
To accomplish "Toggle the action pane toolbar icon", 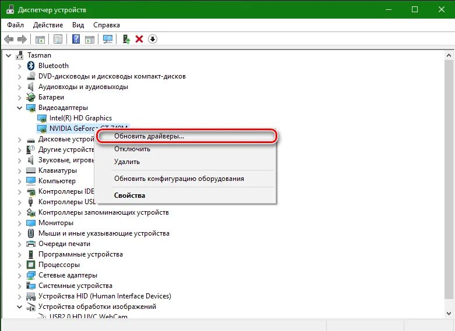I will point(90,39).
